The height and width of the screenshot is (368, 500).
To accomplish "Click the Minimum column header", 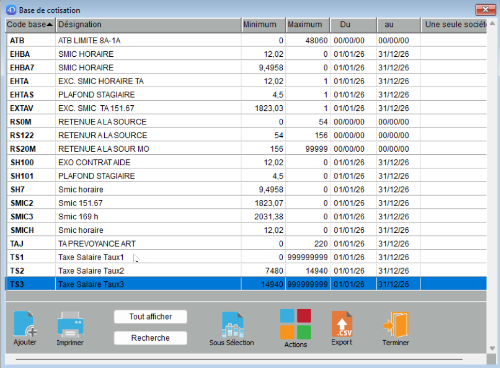I will [x=263, y=25].
